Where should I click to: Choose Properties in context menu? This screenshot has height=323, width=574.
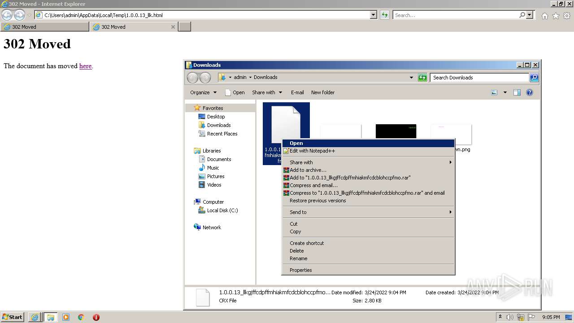[368, 270]
